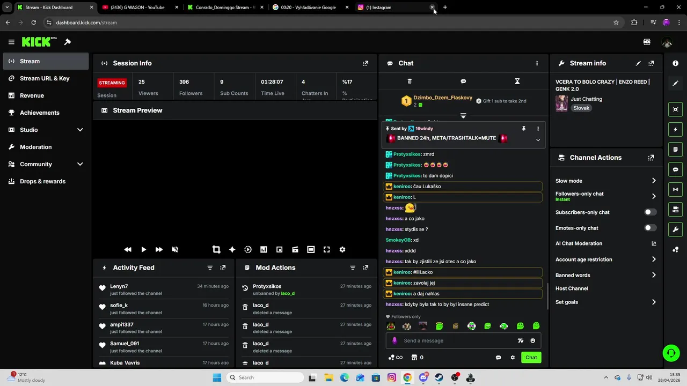Image resolution: width=687 pixels, height=386 pixels.
Task: Pop out the Stream info panel
Action: [x=651, y=63]
